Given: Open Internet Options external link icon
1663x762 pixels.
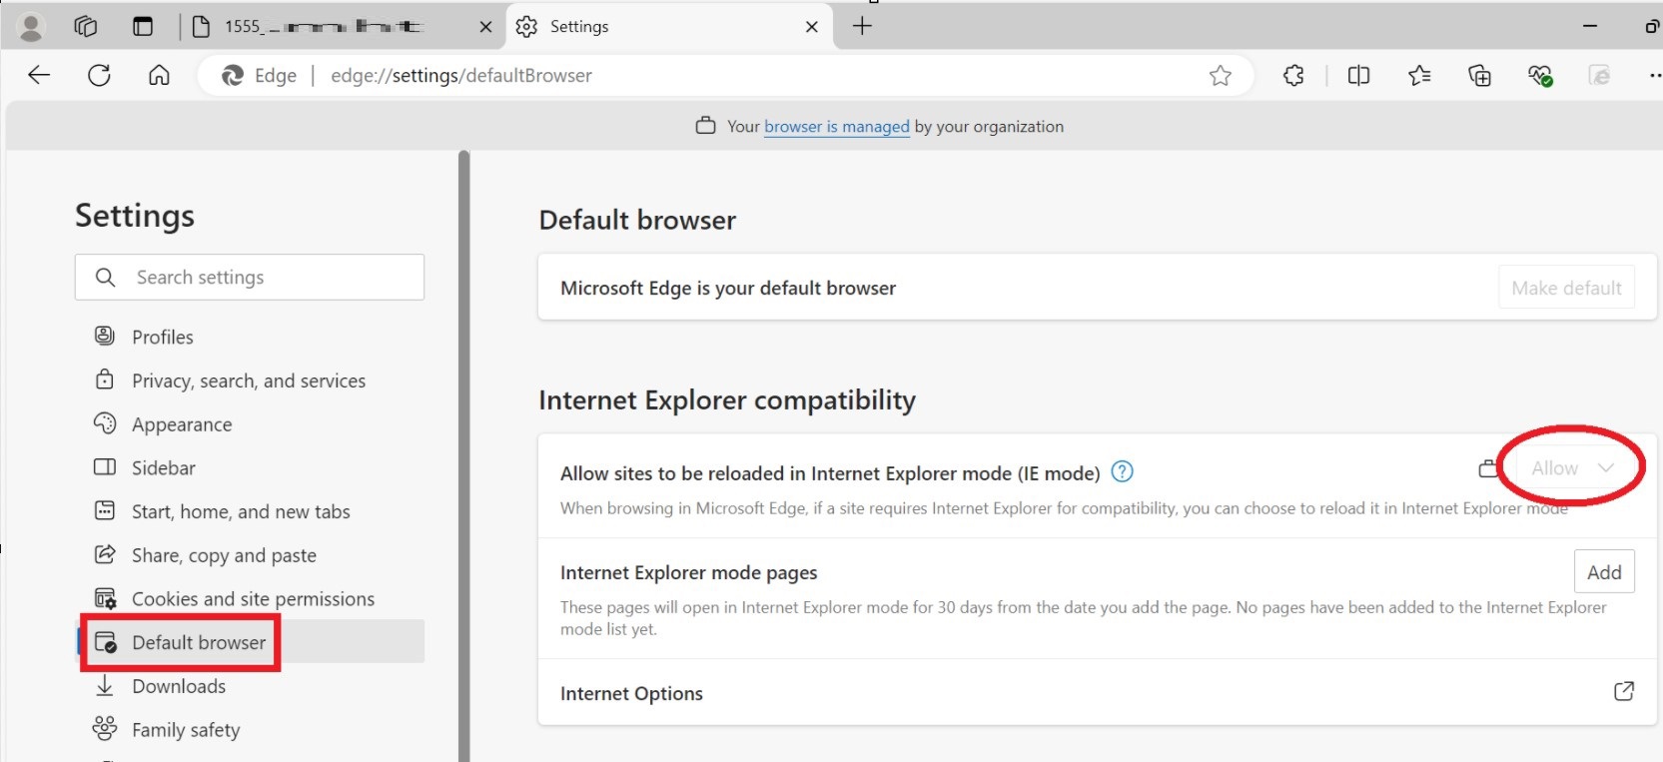Looking at the screenshot, I should coord(1624,691).
